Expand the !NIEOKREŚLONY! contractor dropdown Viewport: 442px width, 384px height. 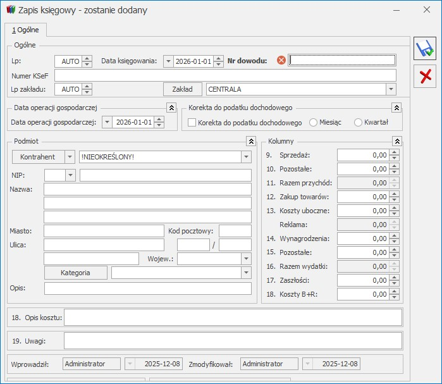click(245, 157)
